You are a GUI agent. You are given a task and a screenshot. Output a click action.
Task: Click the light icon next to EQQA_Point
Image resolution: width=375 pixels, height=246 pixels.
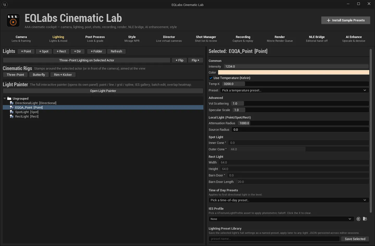pos(11,107)
